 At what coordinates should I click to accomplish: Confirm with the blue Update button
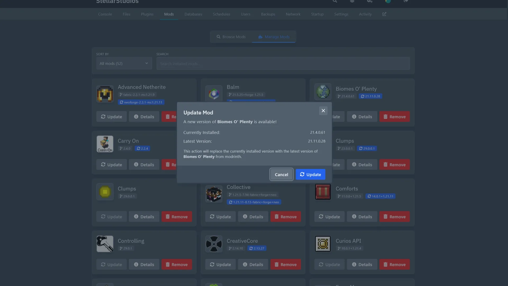click(310, 175)
